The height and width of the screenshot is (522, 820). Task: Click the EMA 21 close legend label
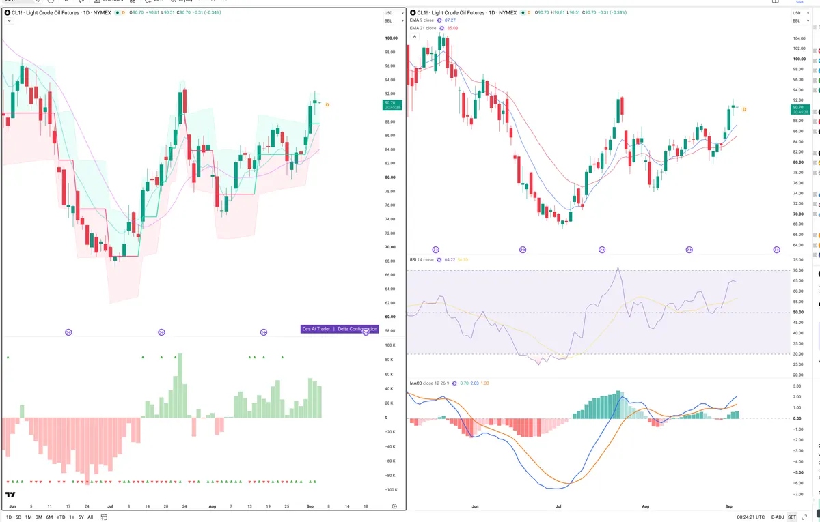(x=423, y=28)
